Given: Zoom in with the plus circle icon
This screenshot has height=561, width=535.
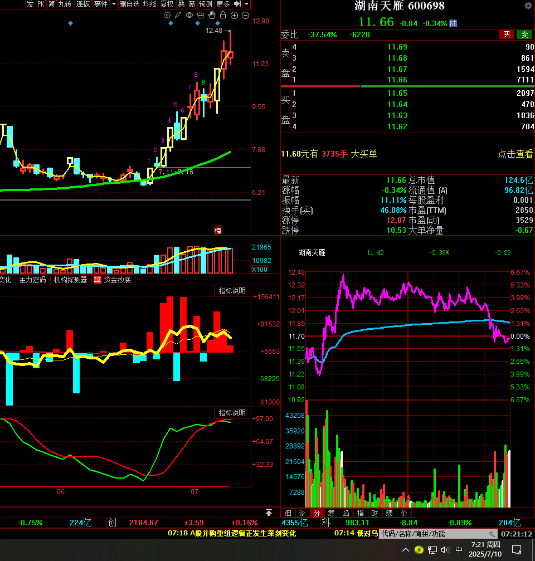Looking at the screenshot, I should pyautogui.click(x=235, y=15).
